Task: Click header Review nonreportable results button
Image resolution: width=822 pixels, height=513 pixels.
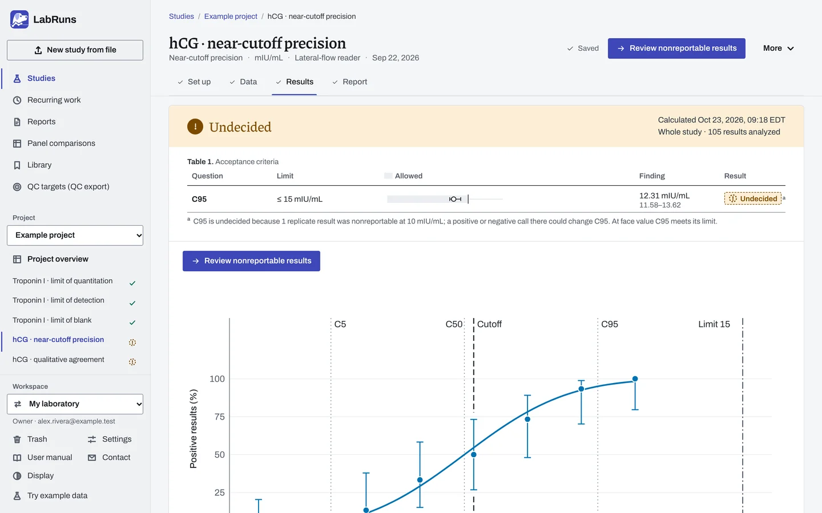Action: pos(676,48)
